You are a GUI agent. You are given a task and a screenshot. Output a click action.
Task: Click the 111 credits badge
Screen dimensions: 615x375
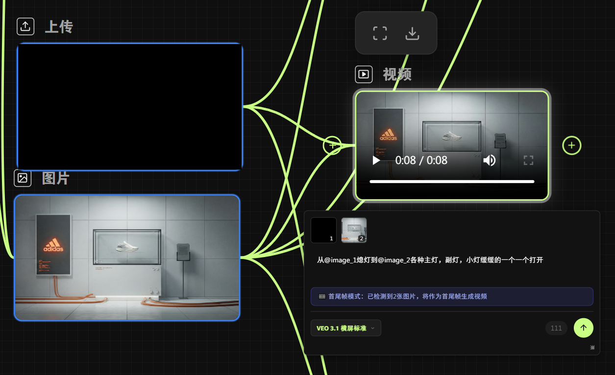[x=556, y=328]
